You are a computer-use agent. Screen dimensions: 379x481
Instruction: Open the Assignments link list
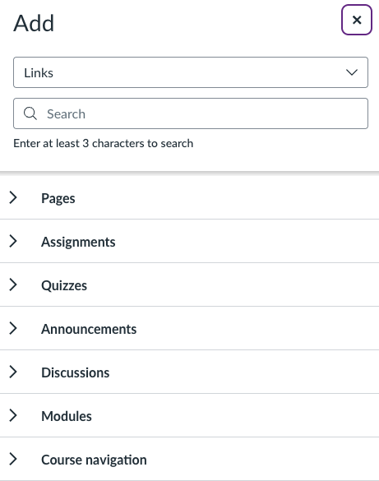click(189, 241)
